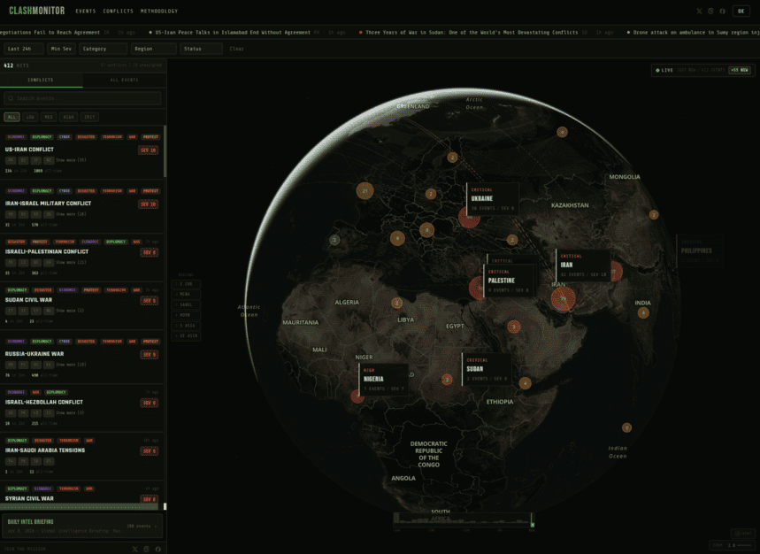This screenshot has height=554, width=760.
Task: Click the Ukraine critical event marker
Action: [469, 215]
